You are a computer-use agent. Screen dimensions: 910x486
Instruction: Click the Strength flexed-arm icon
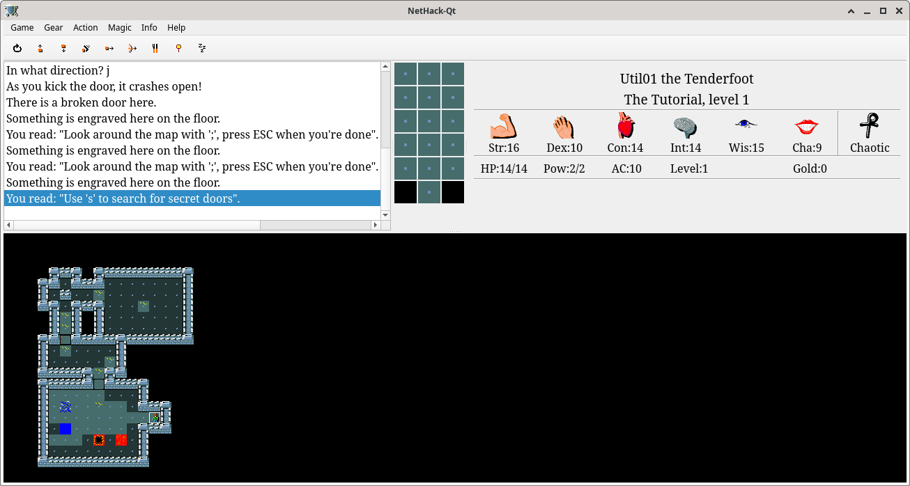click(503, 126)
